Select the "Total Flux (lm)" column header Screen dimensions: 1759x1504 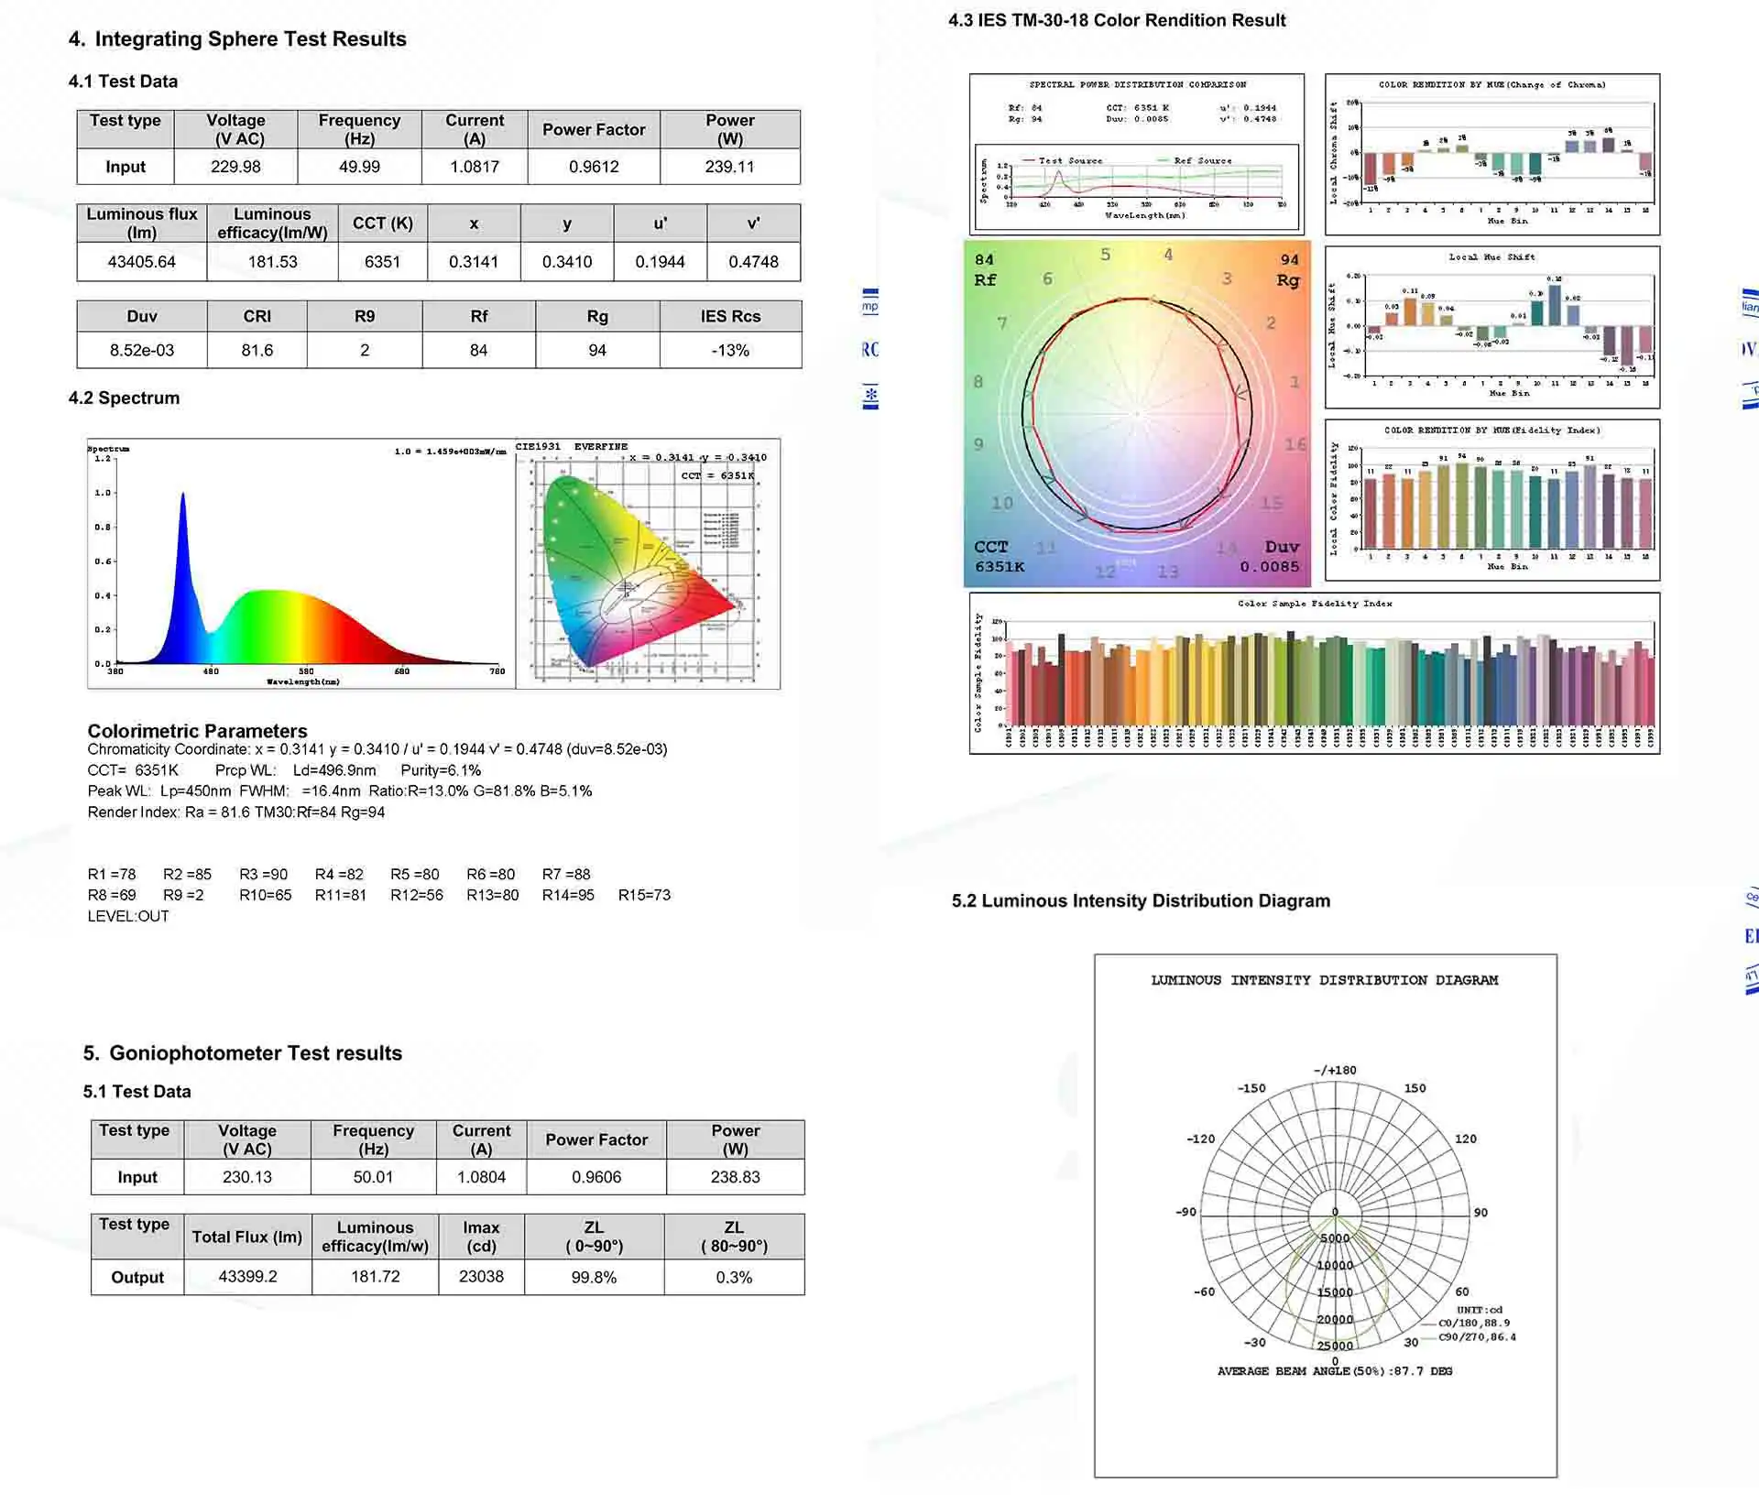pyautogui.click(x=247, y=1237)
